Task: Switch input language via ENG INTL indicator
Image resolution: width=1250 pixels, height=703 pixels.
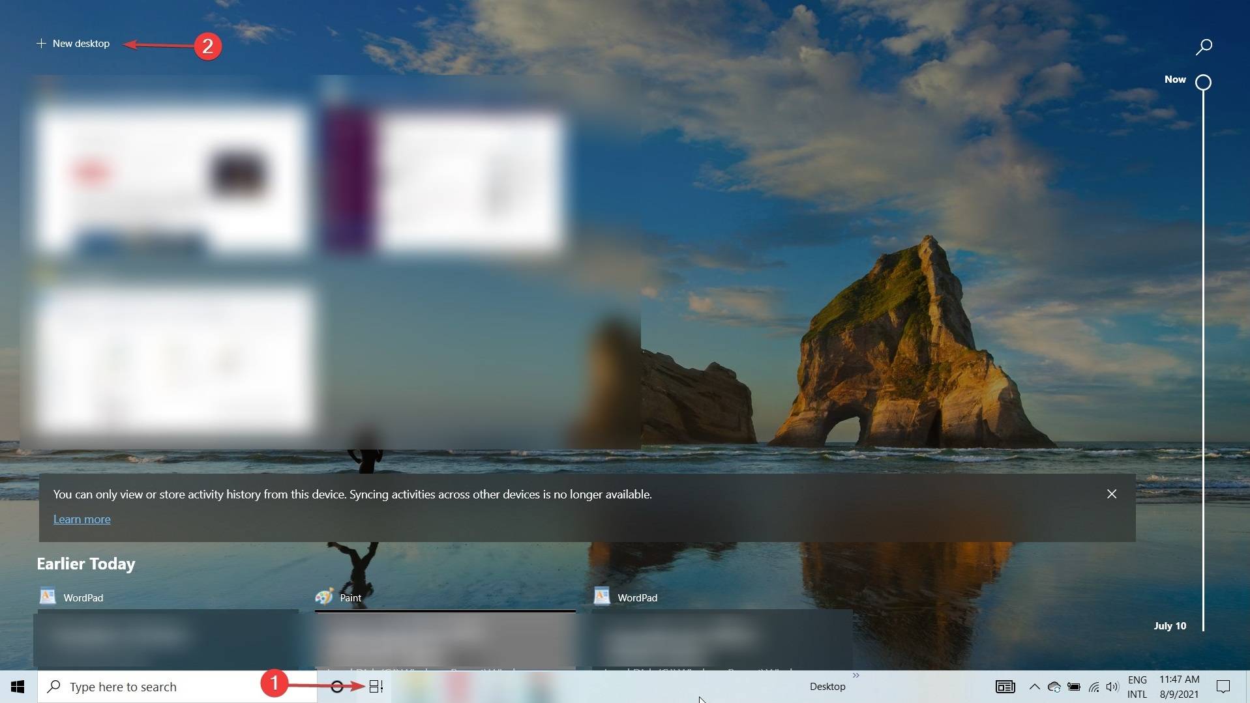Action: (x=1137, y=686)
